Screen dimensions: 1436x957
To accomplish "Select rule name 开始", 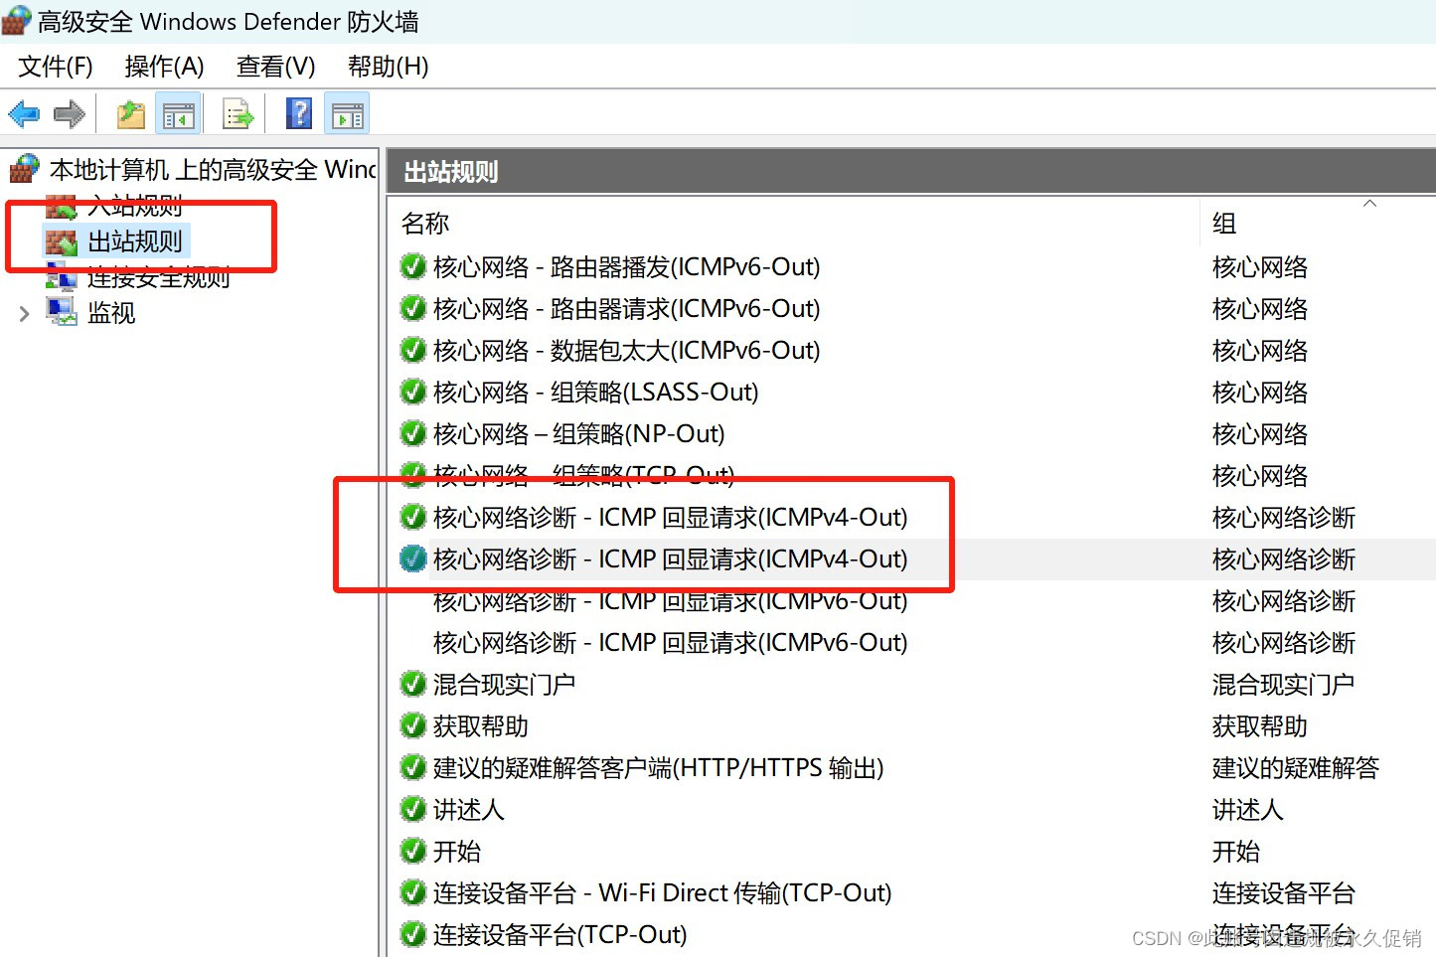I will click(456, 851).
